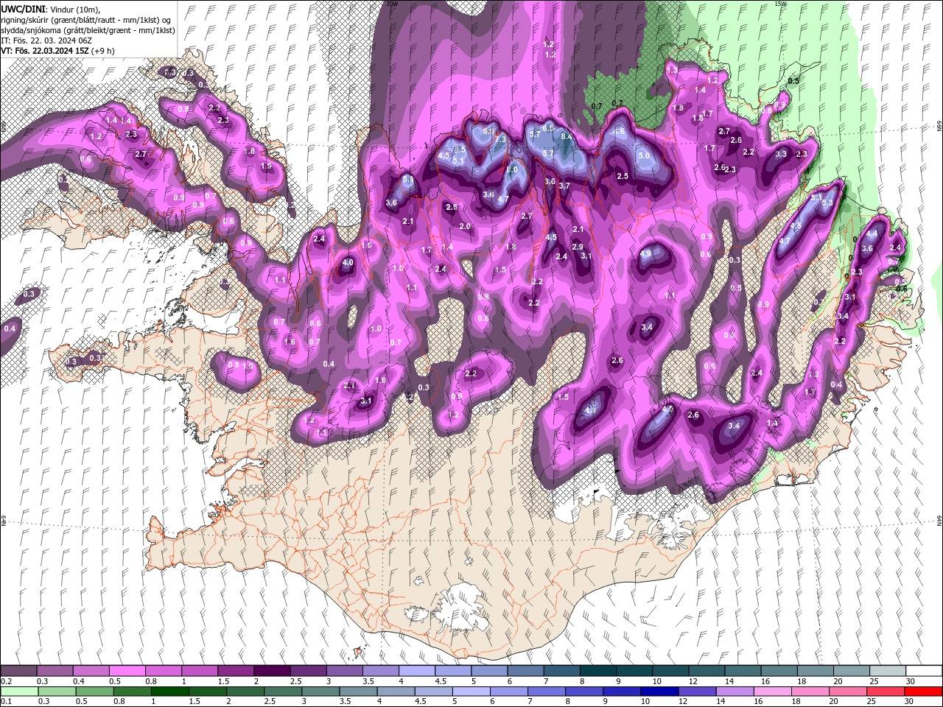Screen dimensions: 943x707
Task: Pick the red 25–30 rain-scale swatch
Action: [x=887, y=692]
